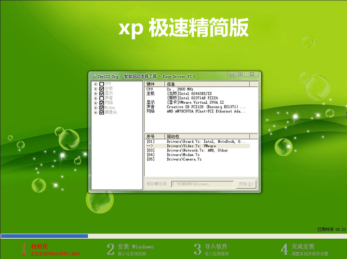
Task: Maximize the Easy Driver window
Action: (240, 74)
